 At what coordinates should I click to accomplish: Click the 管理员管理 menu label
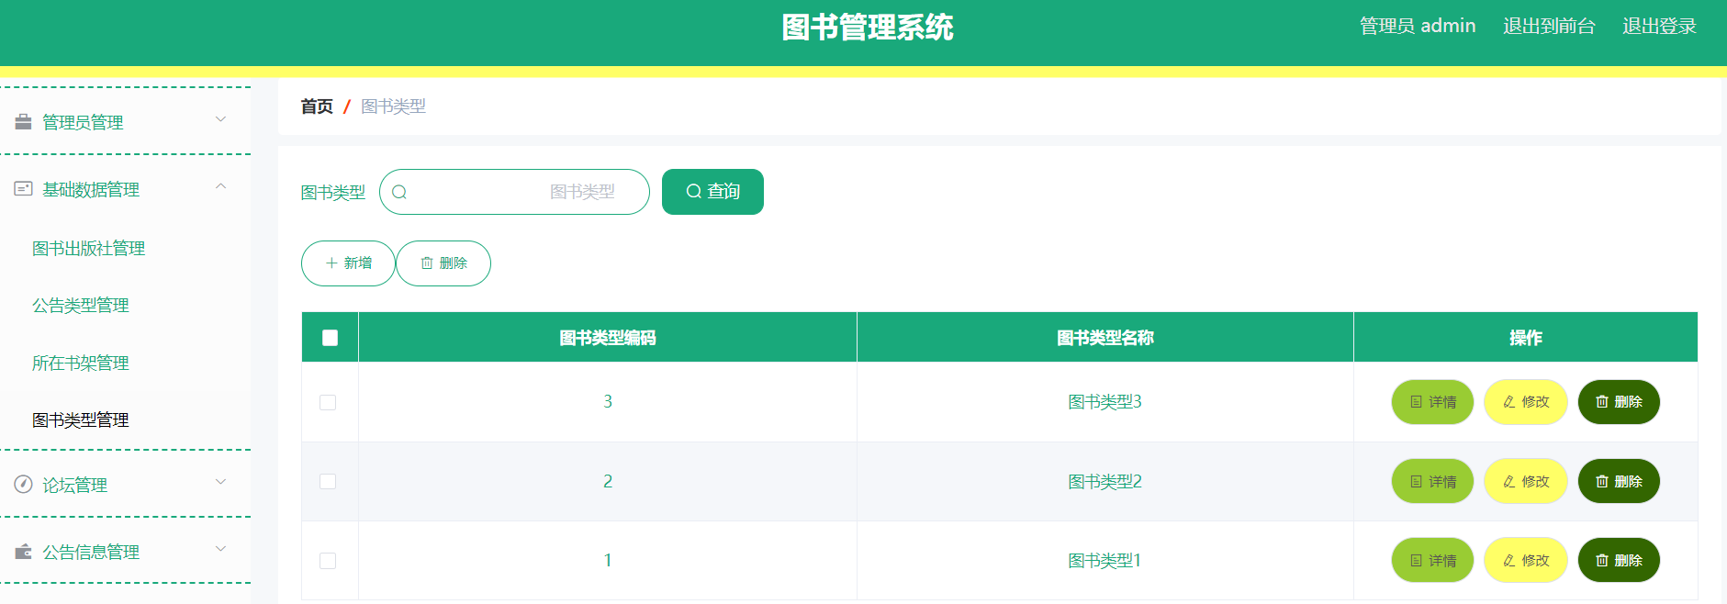(x=83, y=122)
